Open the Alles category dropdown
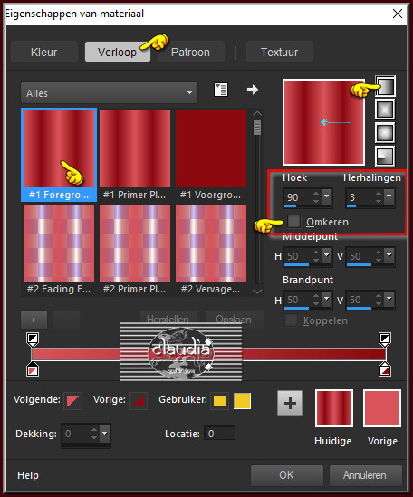This screenshot has height=497, width=413. click(x=109, y=93)
